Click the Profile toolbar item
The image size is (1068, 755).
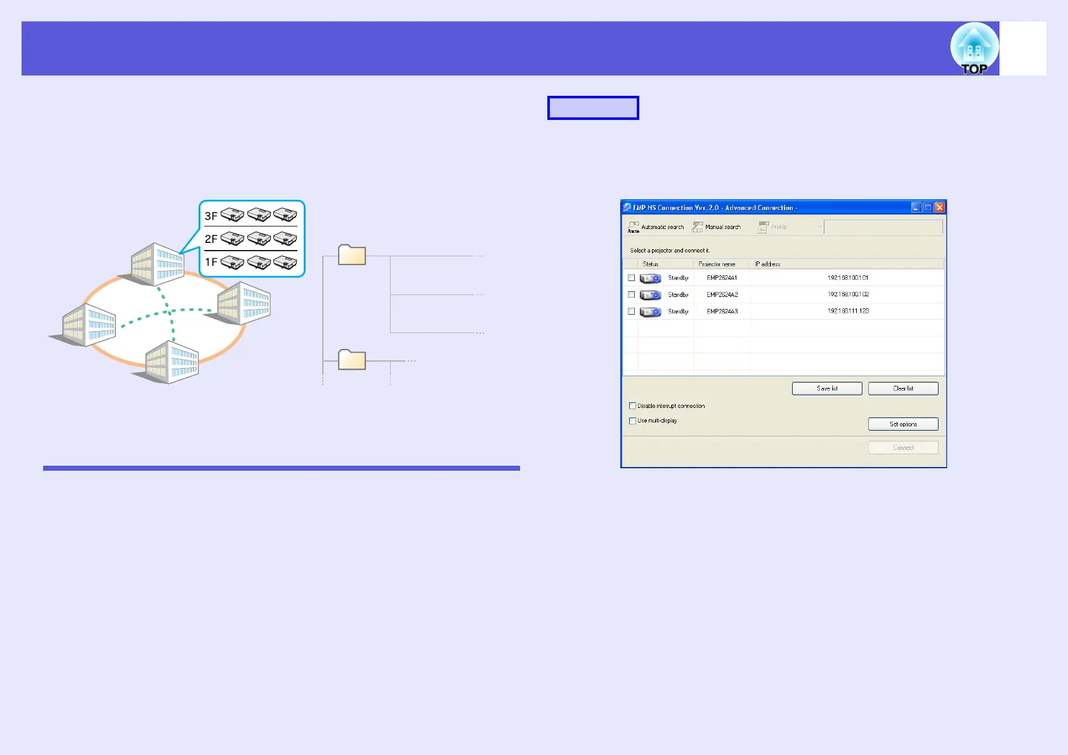pos(772,227)
